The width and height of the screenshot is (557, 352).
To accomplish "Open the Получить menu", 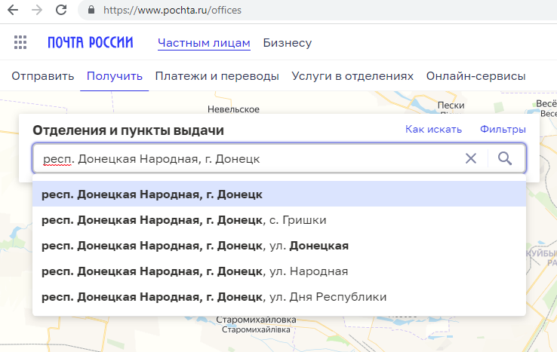I will click(x=115, y=76).
